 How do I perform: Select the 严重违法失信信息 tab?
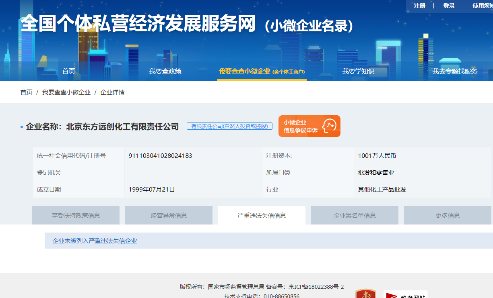[x=262, y=215]
